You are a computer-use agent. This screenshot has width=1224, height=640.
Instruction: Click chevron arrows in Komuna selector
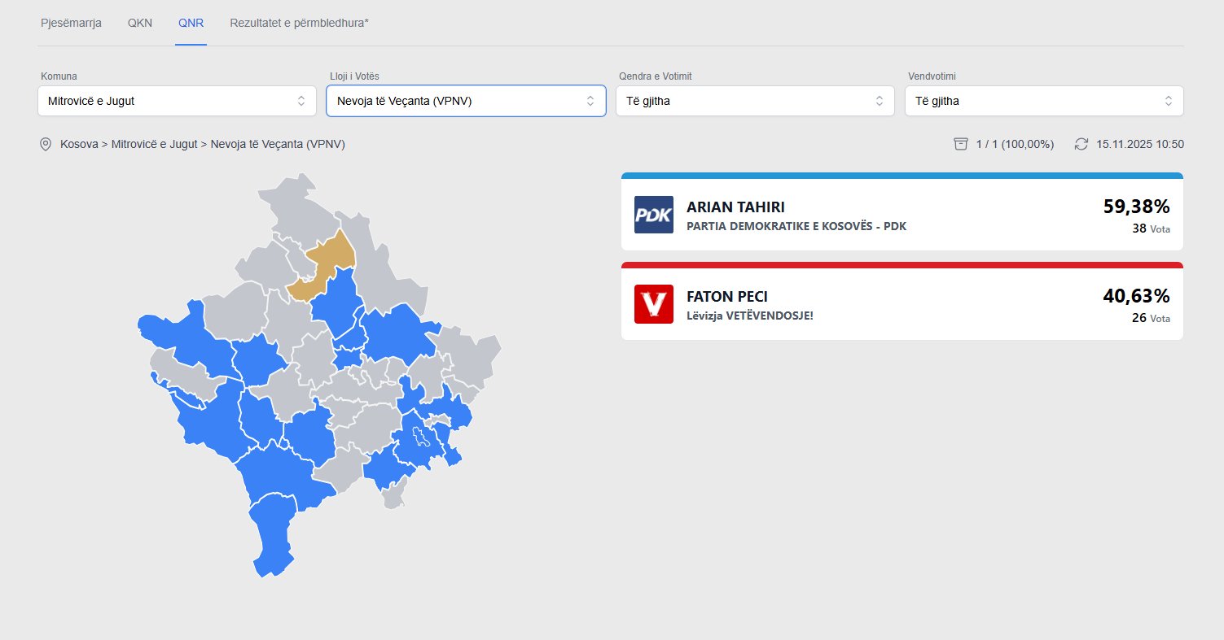click(x=301, y=101)
